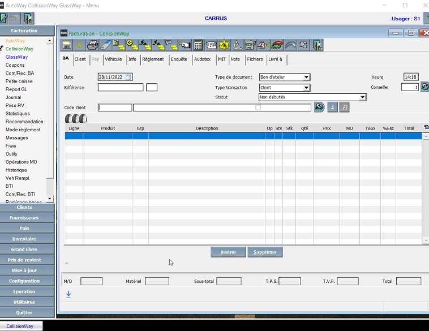Image resolution: width=429 pixels, height=331 pixels.
Task: Click the save diskette icon in toolbar
Action: click(66, 45)
